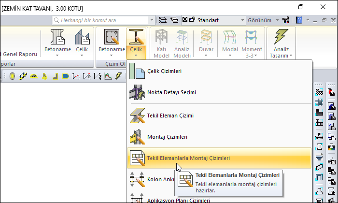
Task: Expand the Modal dropdown arrow
Action: [x=230, y=56]
